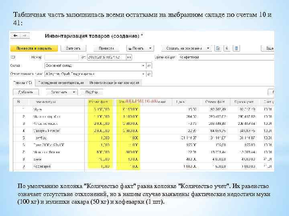
Task: Open the 'Заполнить' dropdown button
Action: point(62,92)
